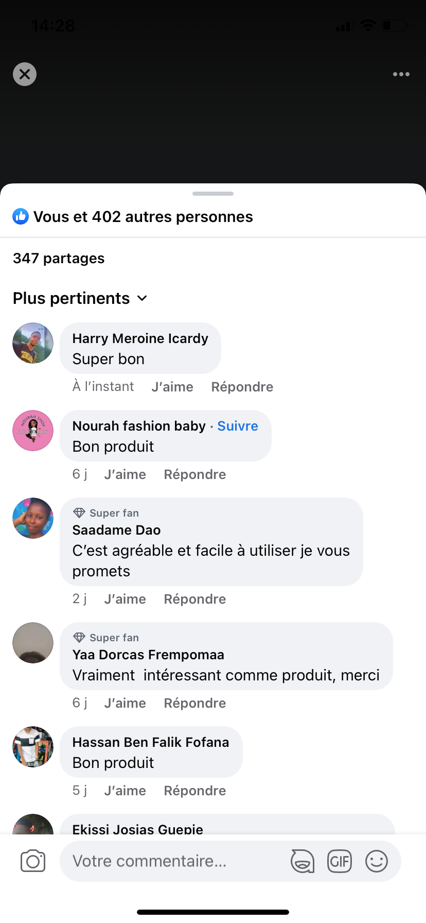Viewport: 426px width, 923px height.
Task: Open the avatar sticker picker
Action: point(303,861)
